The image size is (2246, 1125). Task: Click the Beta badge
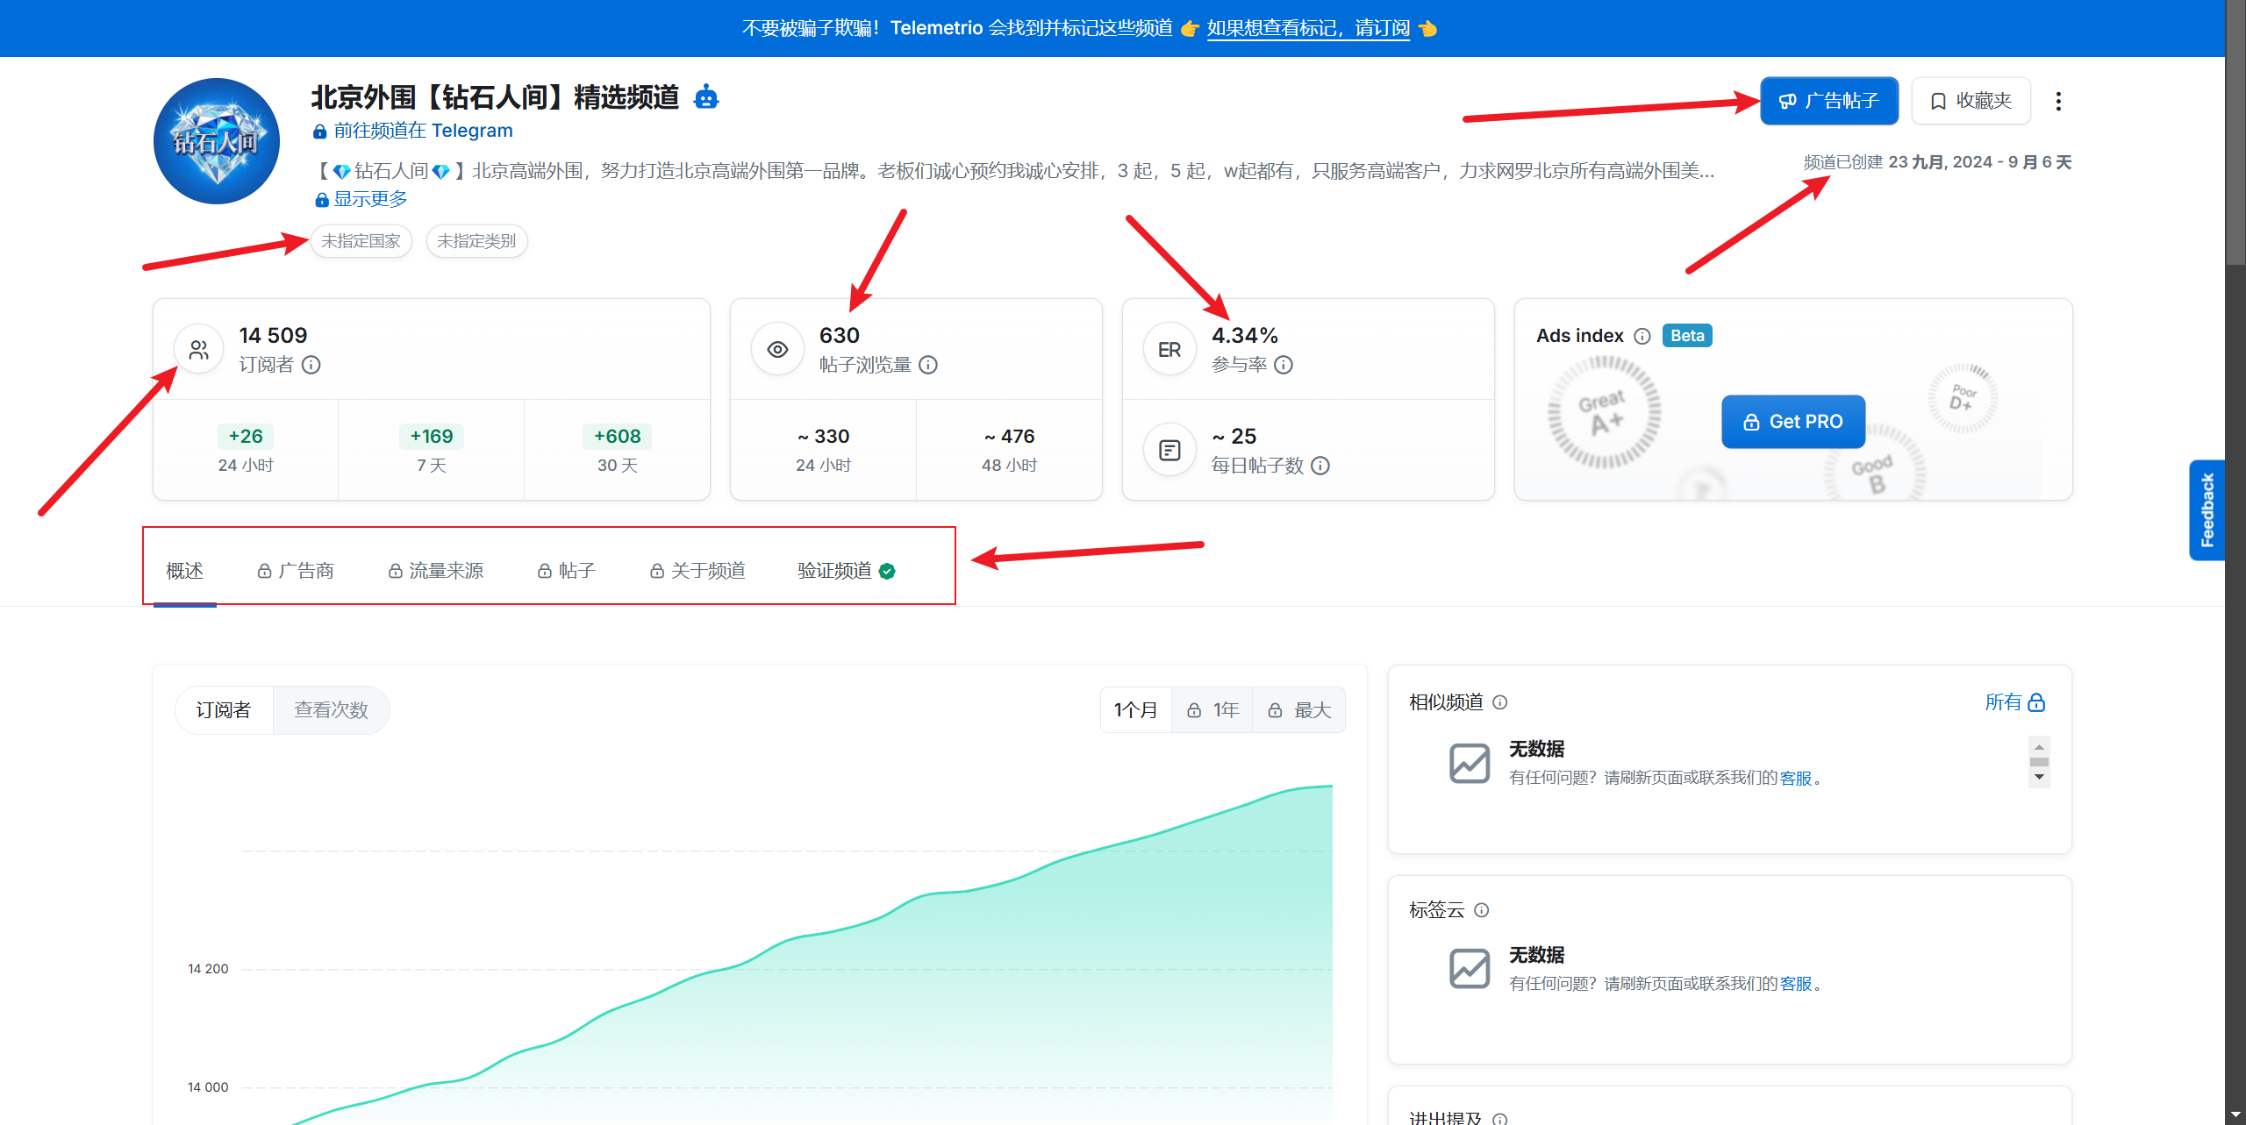click(x=1687, y=336)
